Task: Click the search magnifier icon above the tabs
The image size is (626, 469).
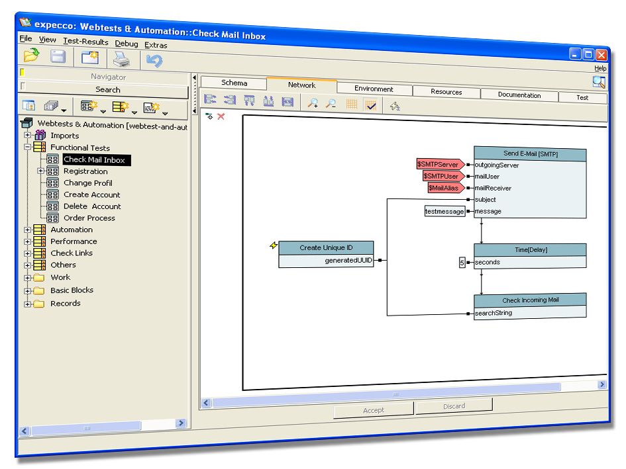Action: click(598, 82)
